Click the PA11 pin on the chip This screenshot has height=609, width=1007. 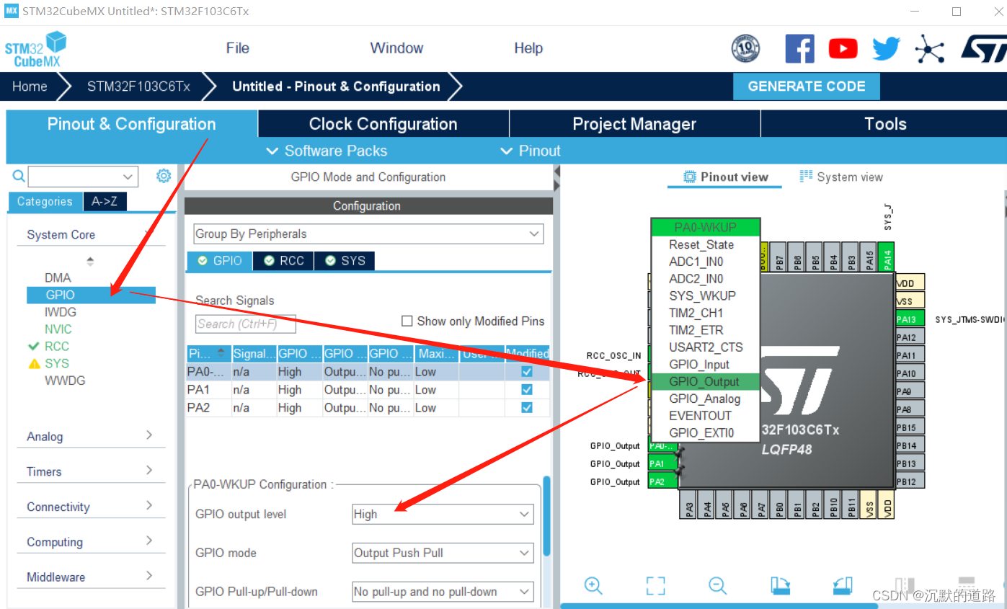[x=910, y=355]
